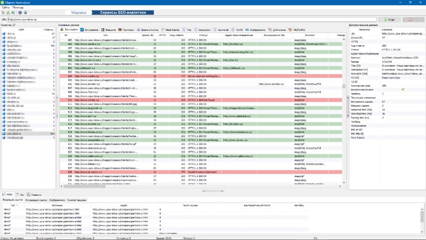Click the green export toolbar icon
426x240 pixels.
point(13,12)
